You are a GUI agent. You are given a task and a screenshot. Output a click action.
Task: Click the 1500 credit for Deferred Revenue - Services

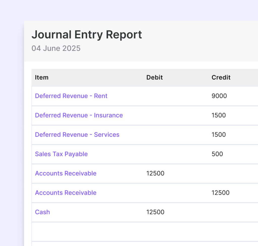(219, 135)
